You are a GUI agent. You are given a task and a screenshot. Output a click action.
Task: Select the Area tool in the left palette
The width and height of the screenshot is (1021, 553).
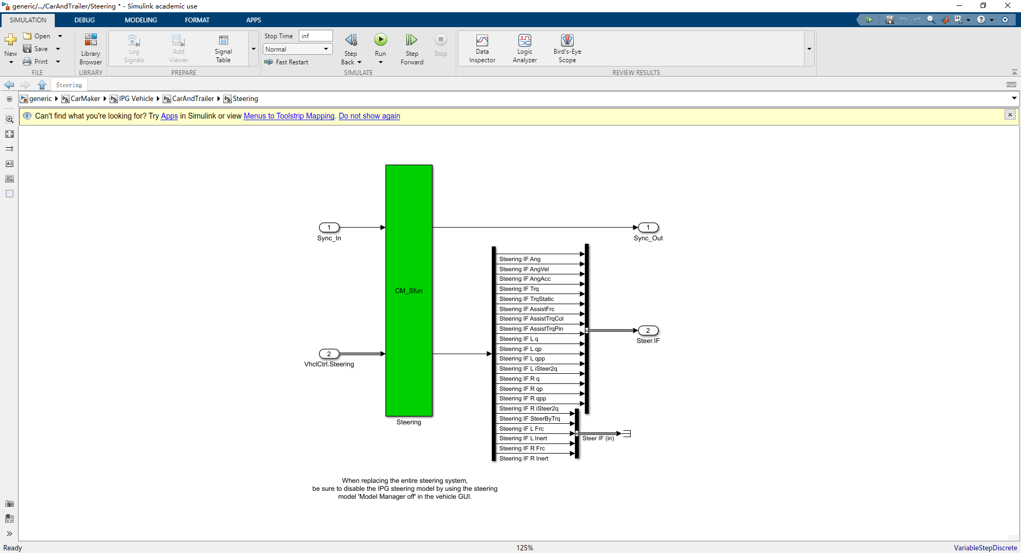(10, 194)
